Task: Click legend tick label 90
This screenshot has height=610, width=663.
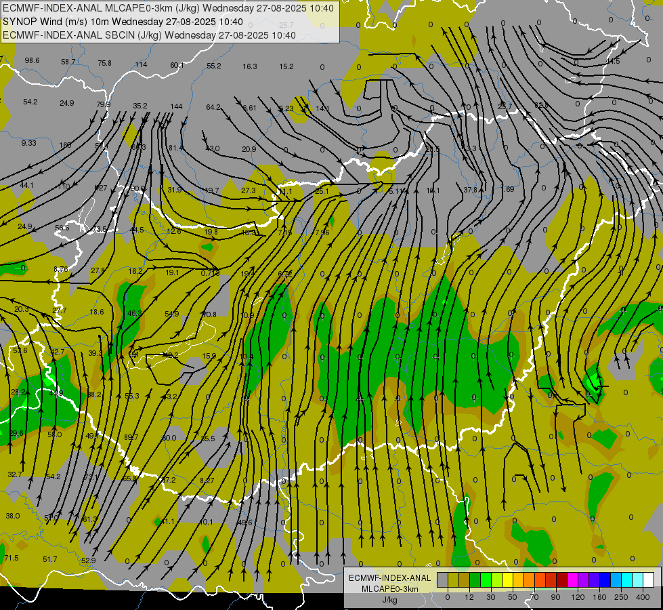Action: coord(555,597)
